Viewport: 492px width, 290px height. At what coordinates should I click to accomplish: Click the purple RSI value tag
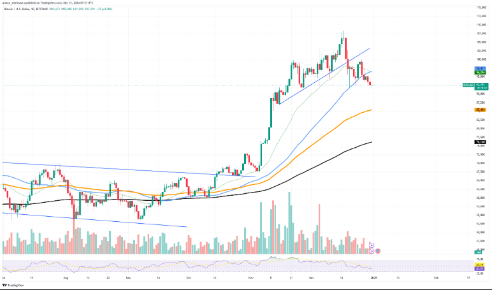coord(480,269)
